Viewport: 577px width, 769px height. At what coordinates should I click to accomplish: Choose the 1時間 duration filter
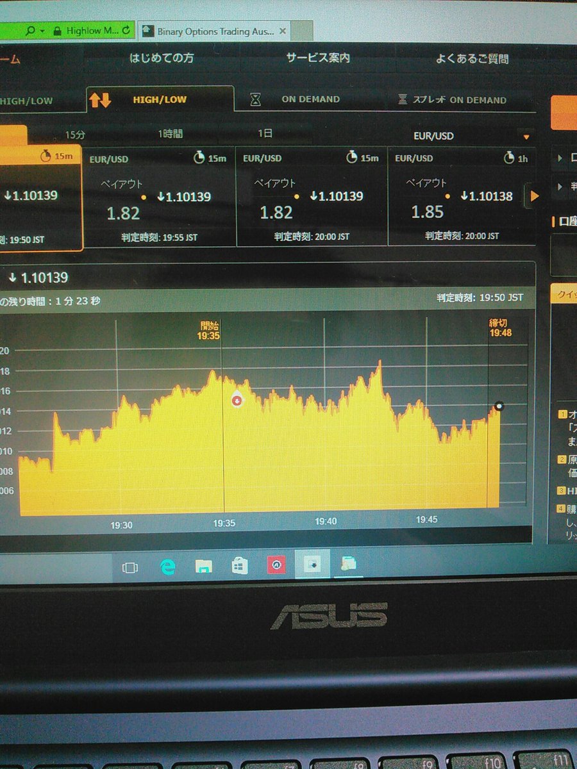(170, 134)
